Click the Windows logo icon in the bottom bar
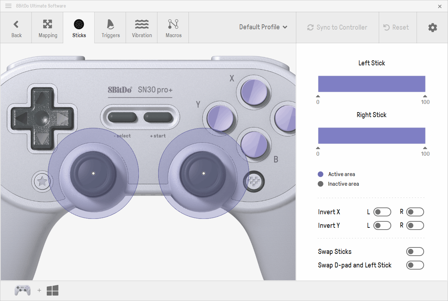The image size is (448, 301). pyautogui.click(x=52, y=290)
